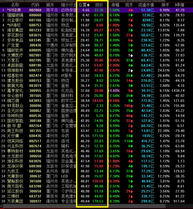Viewport: 193px width, 209px height.
Task: Select stock name 新 华 都
Action: point(14,126)
